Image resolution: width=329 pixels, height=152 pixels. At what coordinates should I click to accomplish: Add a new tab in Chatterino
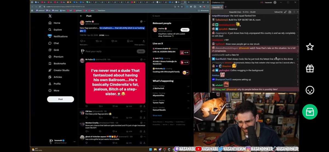click(225, 7)
